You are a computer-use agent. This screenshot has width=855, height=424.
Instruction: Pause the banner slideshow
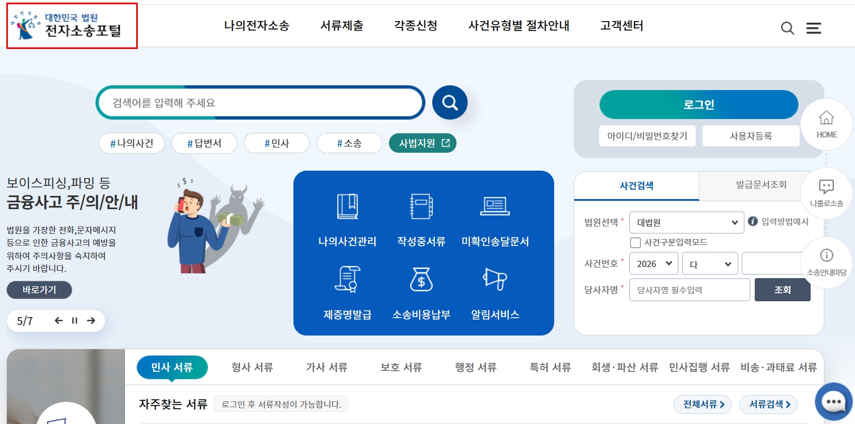pos(74,320)
